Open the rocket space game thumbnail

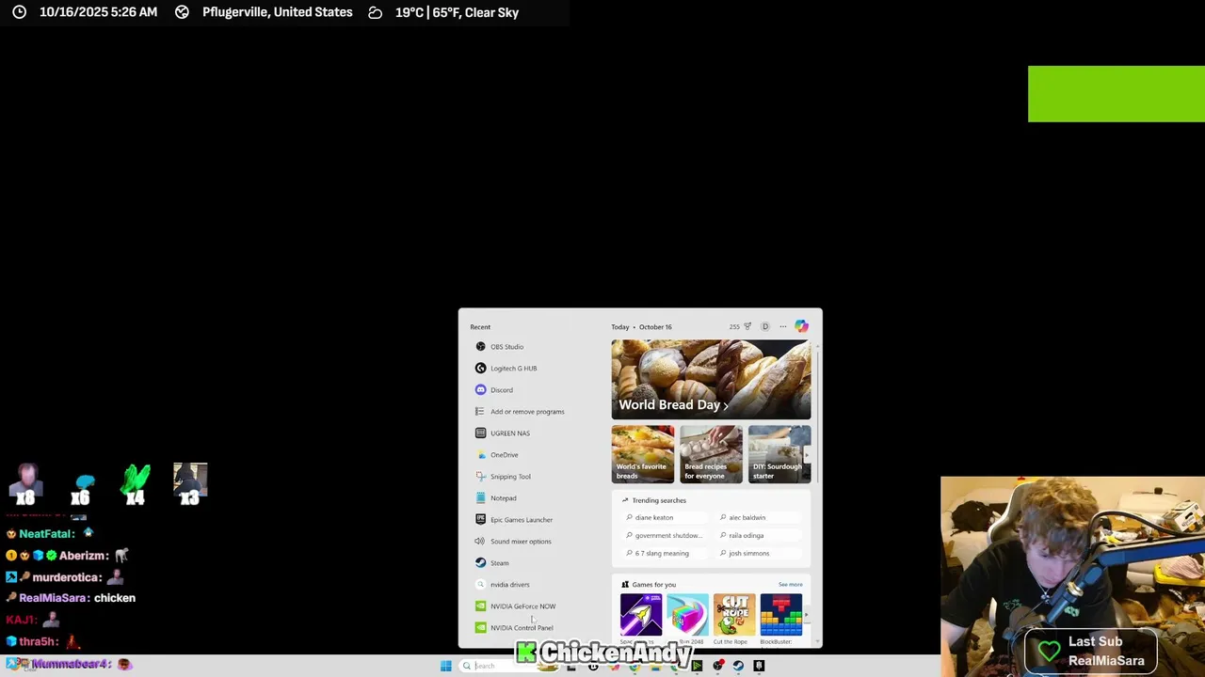pyautogui.click(x=641, y=615)
